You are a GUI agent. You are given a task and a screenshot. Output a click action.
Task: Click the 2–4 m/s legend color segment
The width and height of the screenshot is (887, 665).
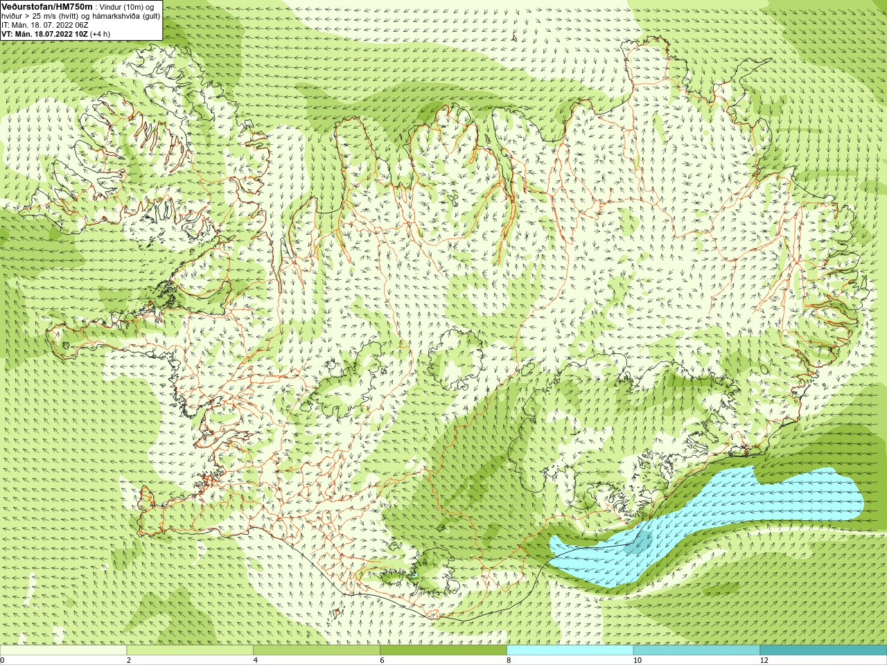[x=190, y=650]
